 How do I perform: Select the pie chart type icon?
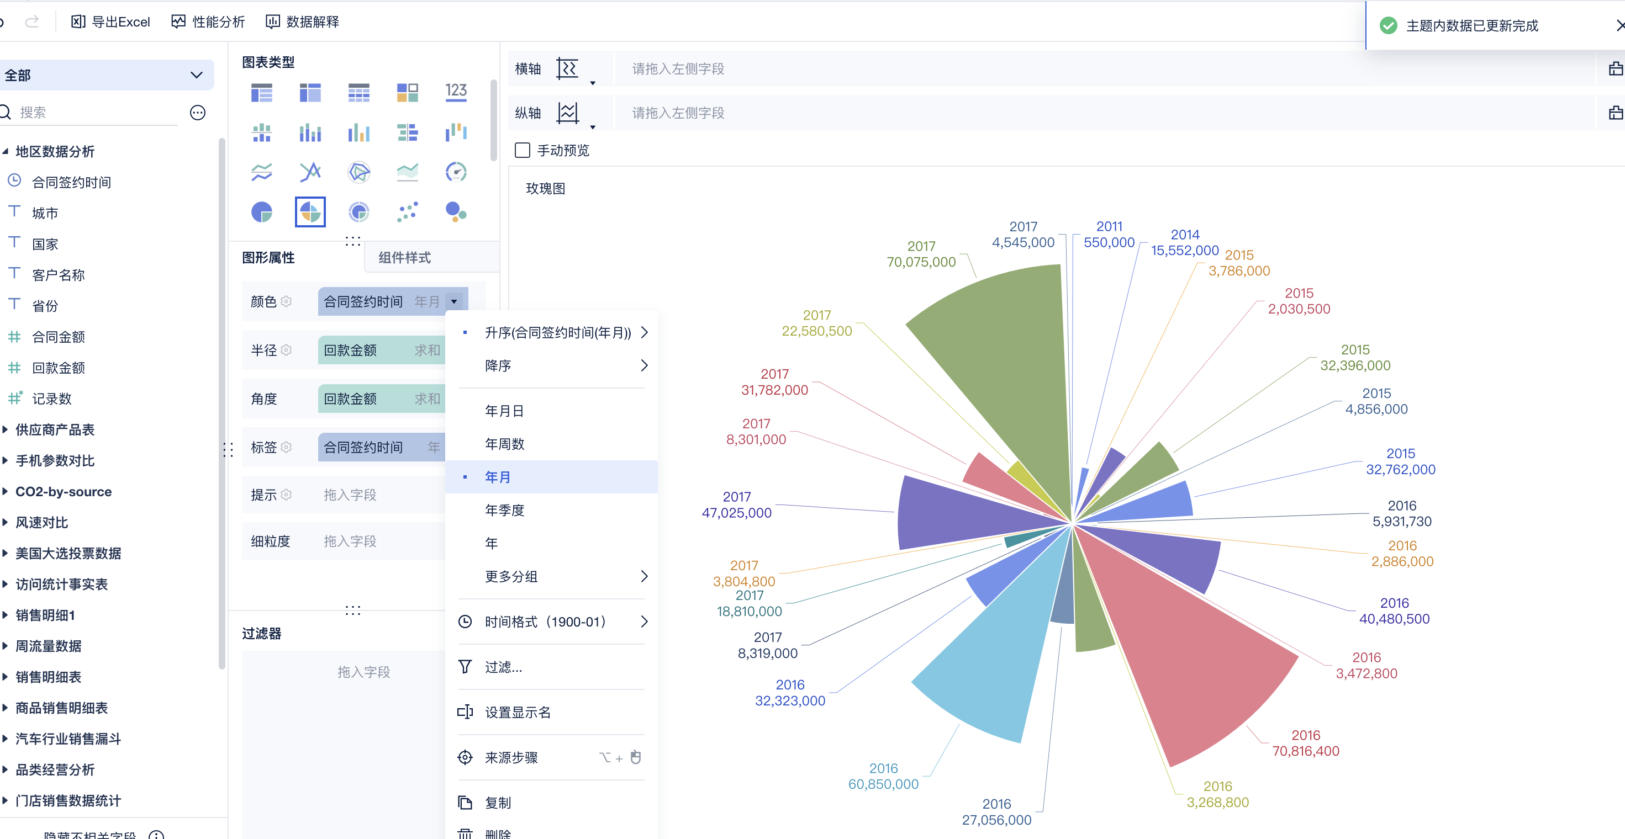pyautogui.click(x=261, y=212)
